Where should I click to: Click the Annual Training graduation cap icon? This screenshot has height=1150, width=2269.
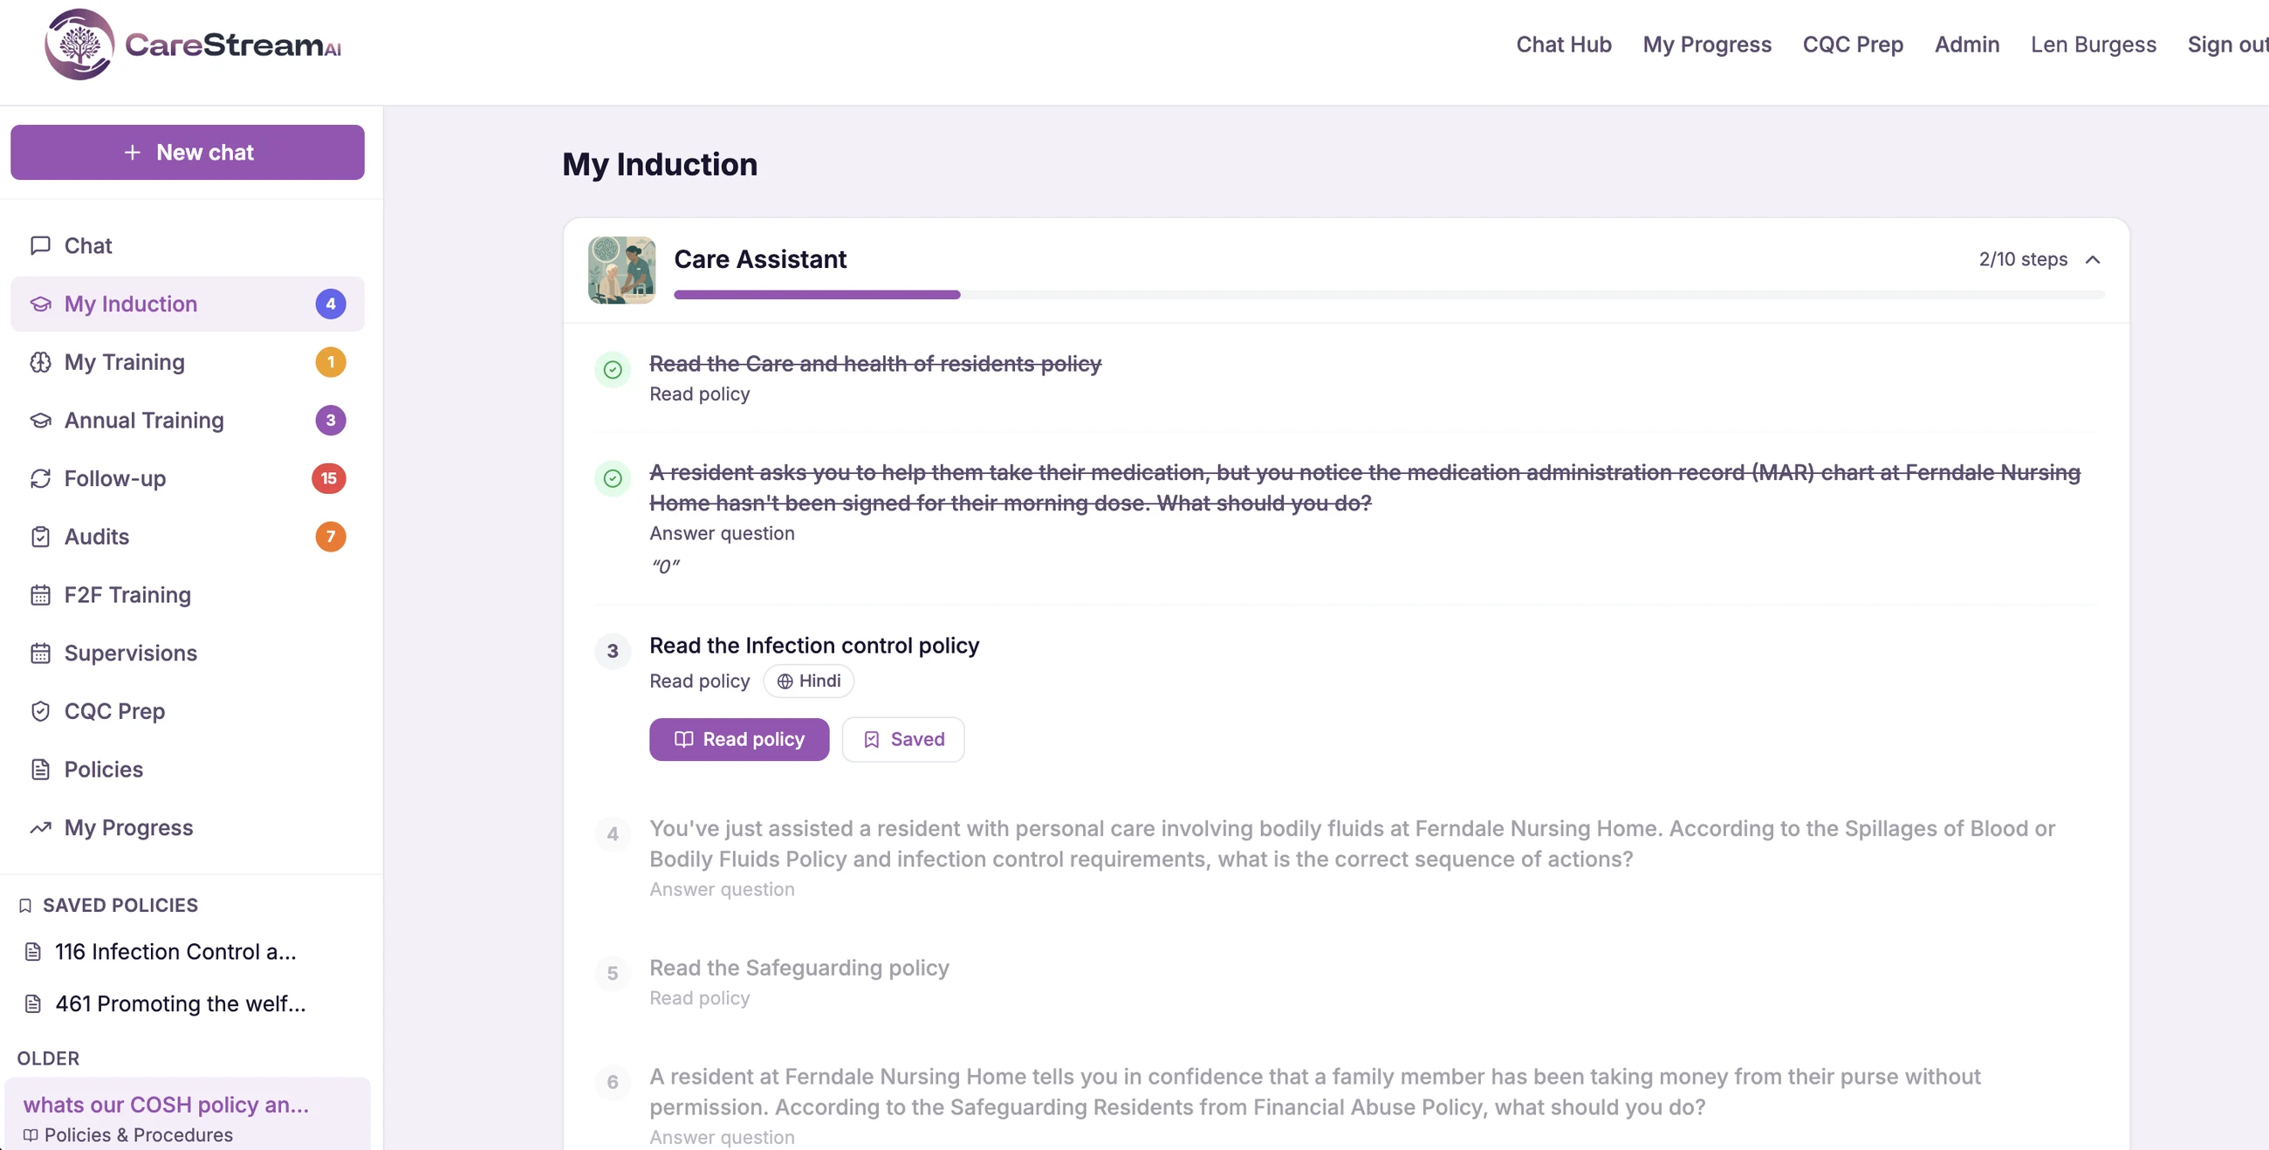39,420
